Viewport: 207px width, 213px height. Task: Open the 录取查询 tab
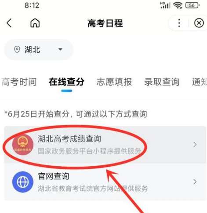(162, 82)
